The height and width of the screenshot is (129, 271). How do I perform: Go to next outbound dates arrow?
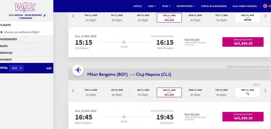[x=265, y=16]
